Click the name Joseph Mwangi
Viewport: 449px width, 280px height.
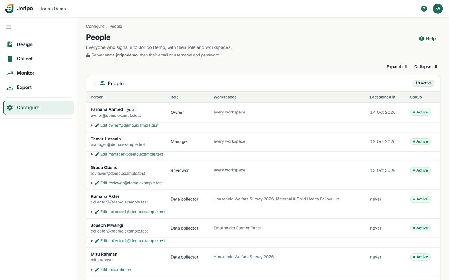point(107,225)
